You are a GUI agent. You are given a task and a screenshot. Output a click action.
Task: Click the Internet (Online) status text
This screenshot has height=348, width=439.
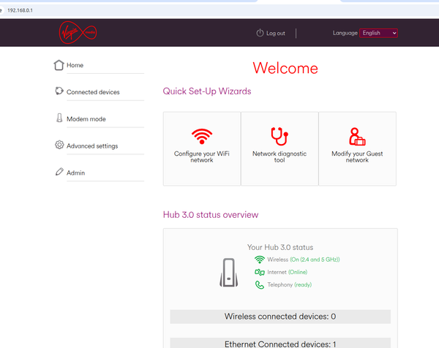tap(288, 272)
